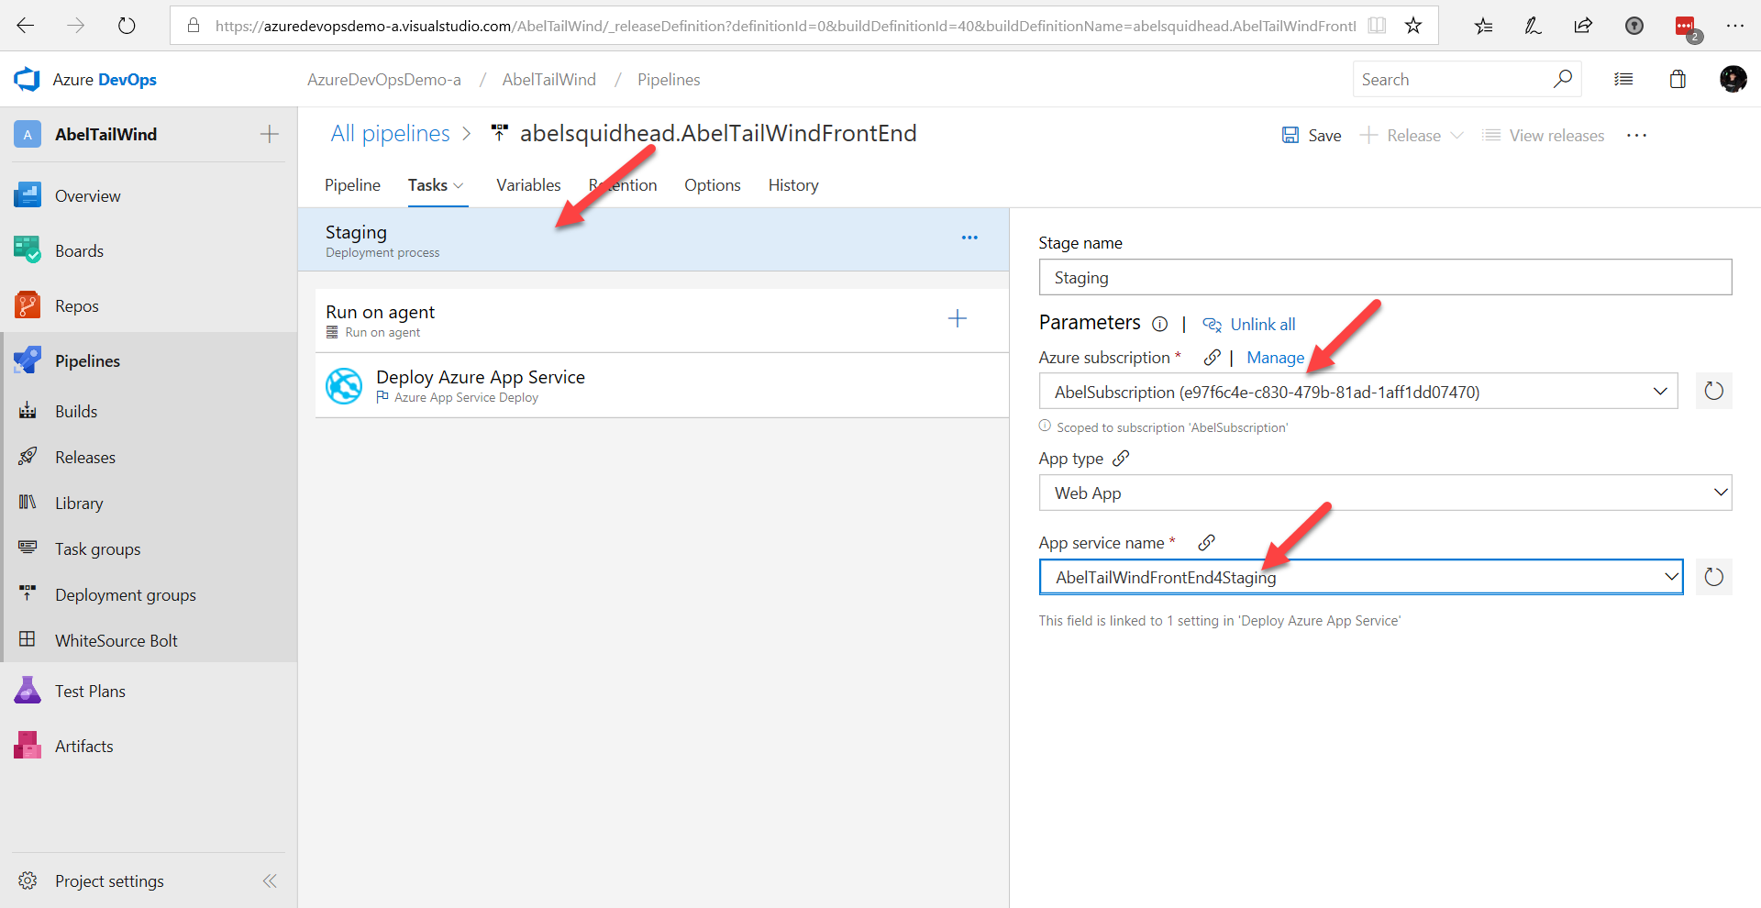Add a task to Run on agent
Image resolution: width=1761 pixels, height=908 pixels.
coord(957,318)
